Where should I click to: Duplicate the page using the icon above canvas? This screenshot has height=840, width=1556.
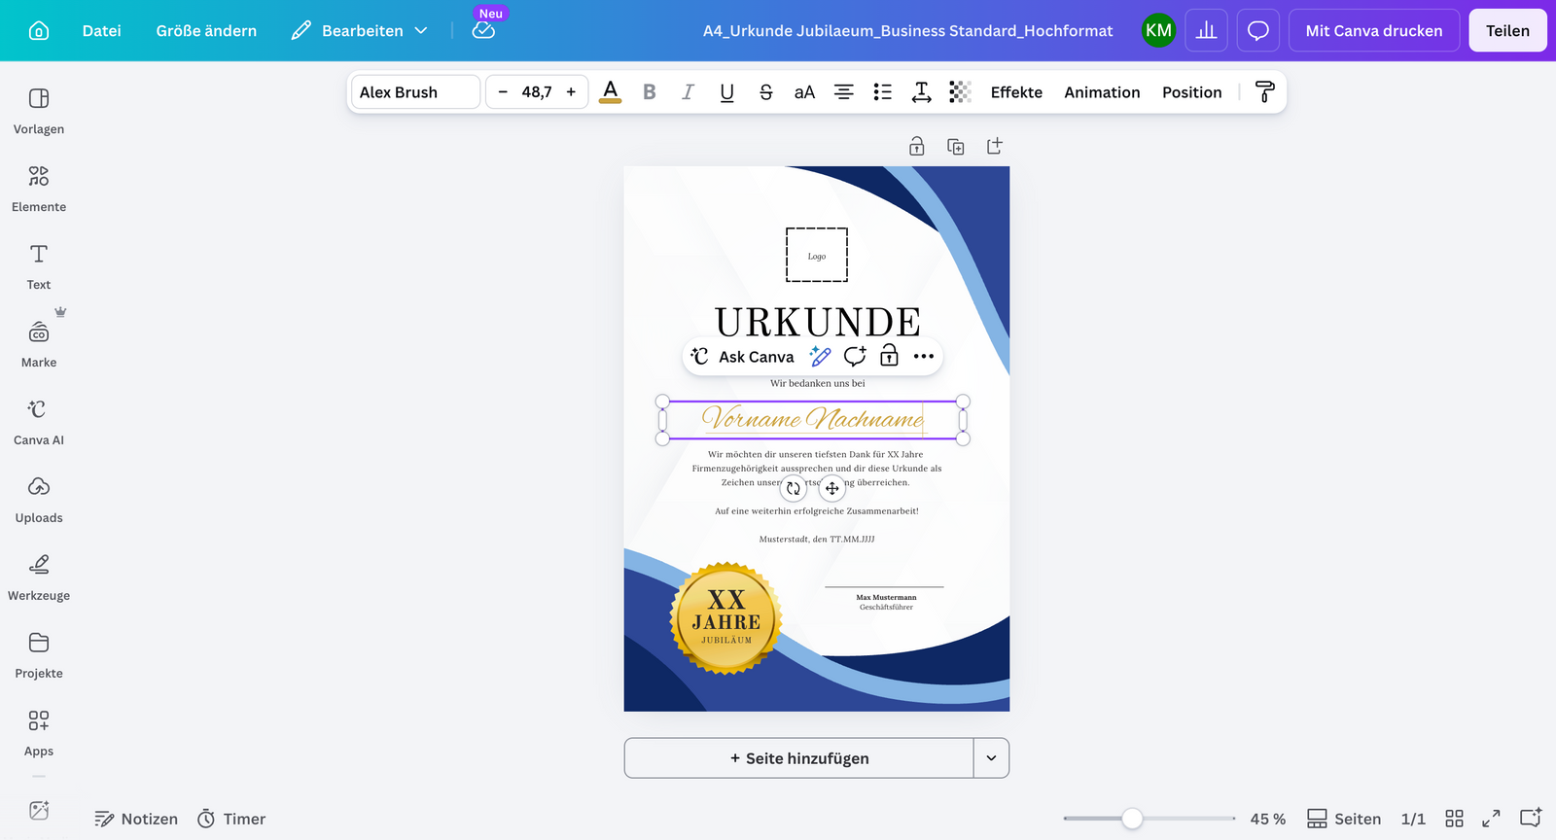[956, 147]
